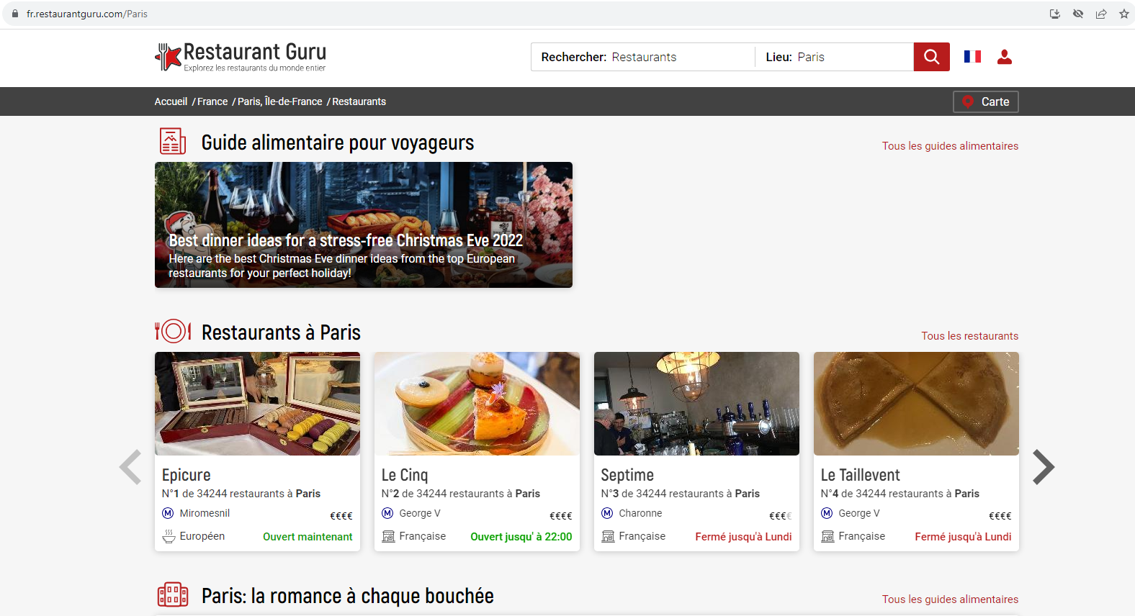Open the Le Taillevent restaurant name link

pyautogui.click(x=860, y=475)
